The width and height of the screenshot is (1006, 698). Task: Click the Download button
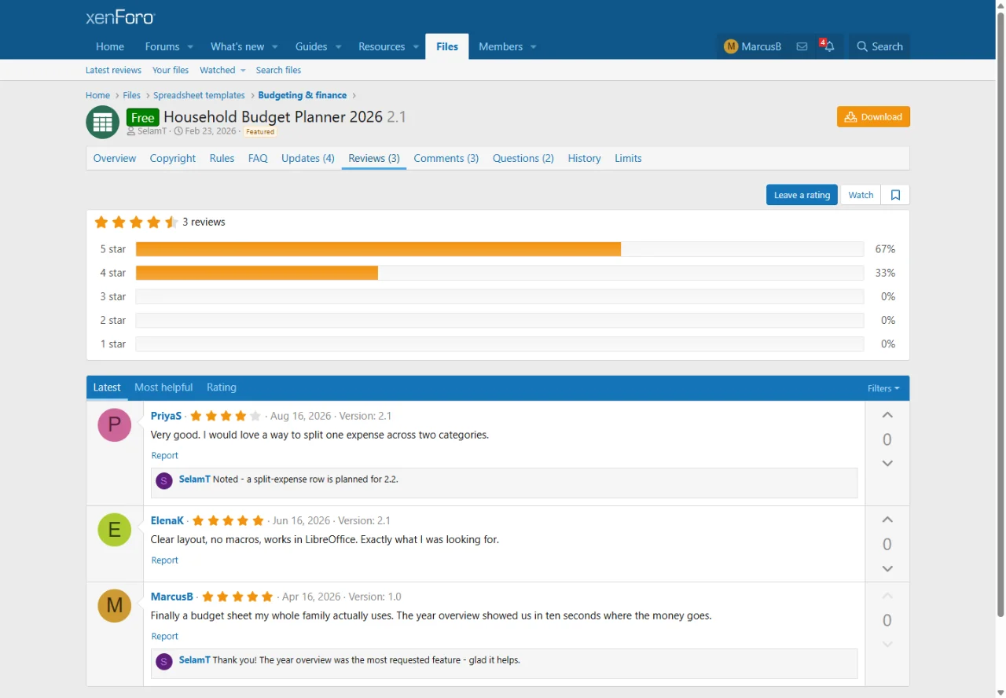coord(873,117)
